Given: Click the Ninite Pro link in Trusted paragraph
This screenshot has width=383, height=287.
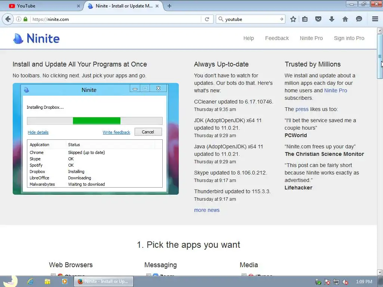Looking at the screenshot, I should point(335,90).
